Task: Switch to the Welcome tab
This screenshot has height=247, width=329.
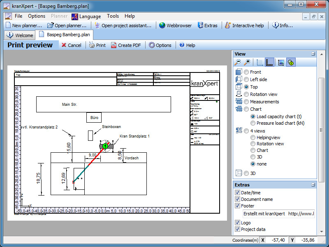Action: click(x=20, y=35)
